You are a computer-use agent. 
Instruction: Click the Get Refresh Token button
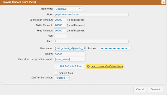(69, 66)
